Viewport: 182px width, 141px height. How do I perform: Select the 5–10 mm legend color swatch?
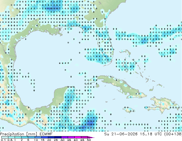click(31, 137)
